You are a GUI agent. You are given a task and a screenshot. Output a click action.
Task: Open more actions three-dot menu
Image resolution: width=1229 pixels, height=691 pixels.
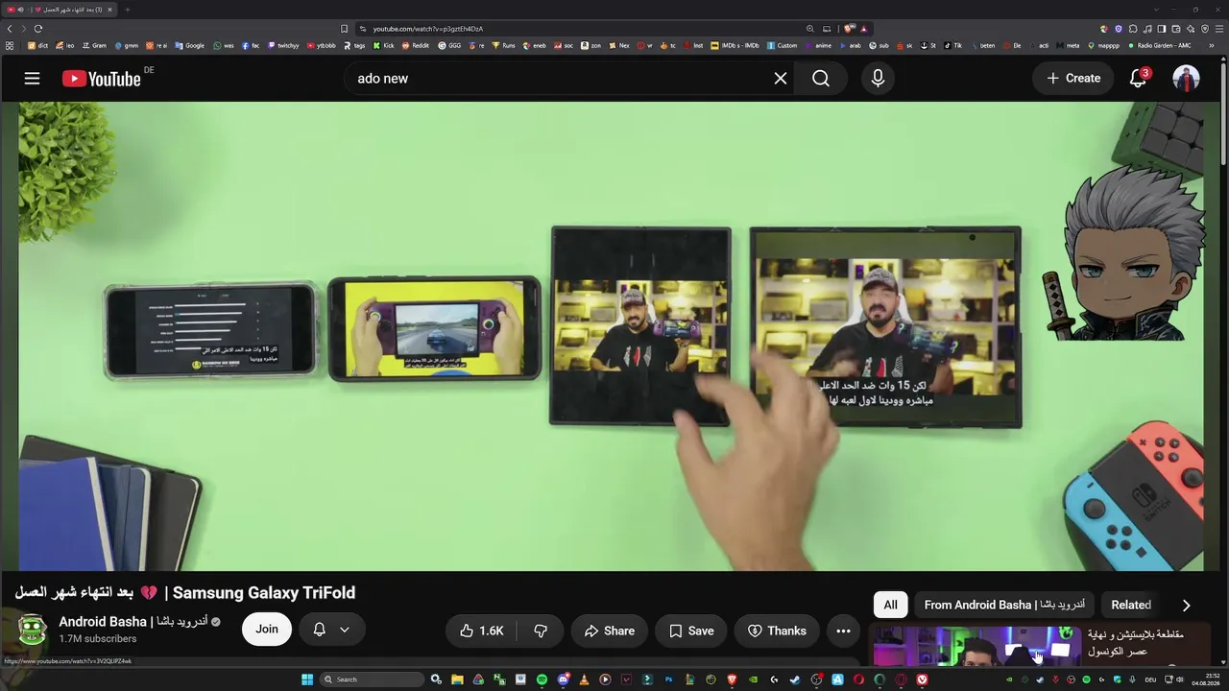click(x=843, y=631)
